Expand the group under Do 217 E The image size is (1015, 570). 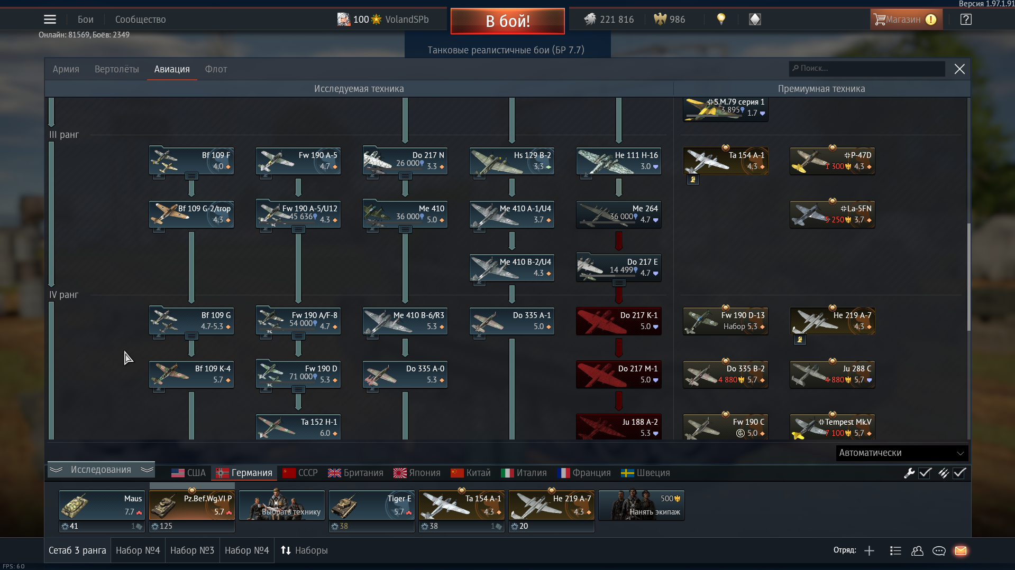click(619, 283)
